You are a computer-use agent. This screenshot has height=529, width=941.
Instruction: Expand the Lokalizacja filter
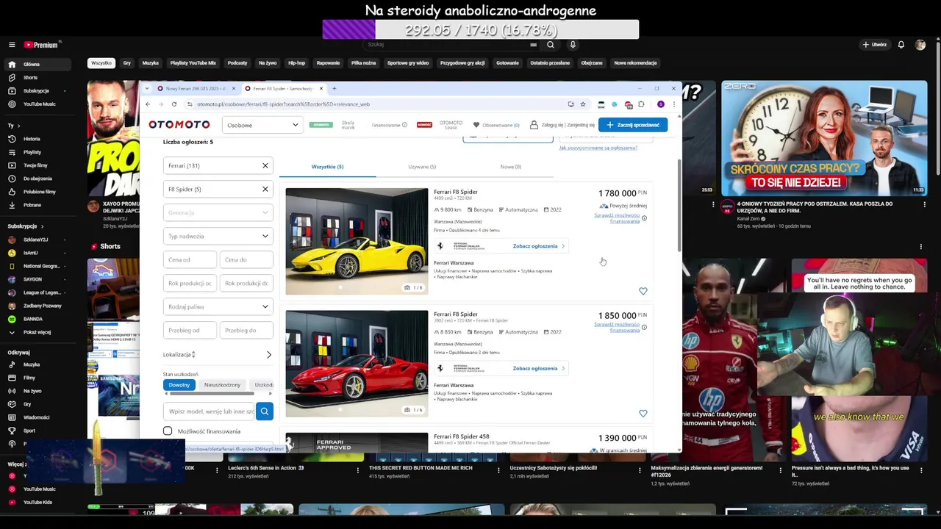tap(218, 355)
